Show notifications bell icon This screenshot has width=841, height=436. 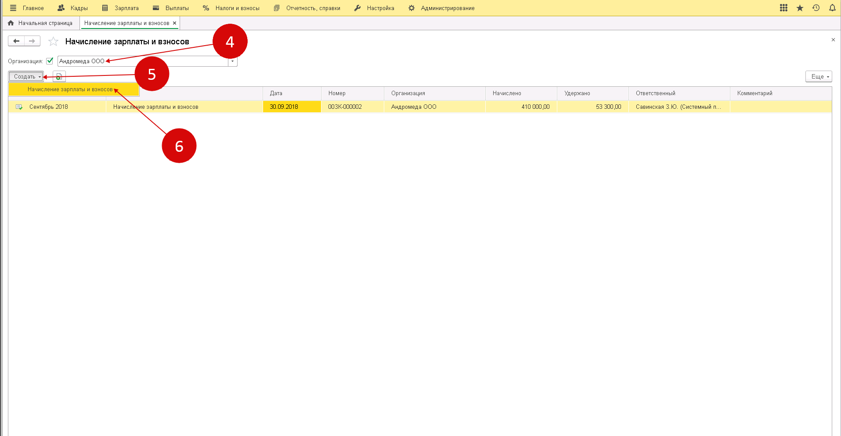point(832,8)
